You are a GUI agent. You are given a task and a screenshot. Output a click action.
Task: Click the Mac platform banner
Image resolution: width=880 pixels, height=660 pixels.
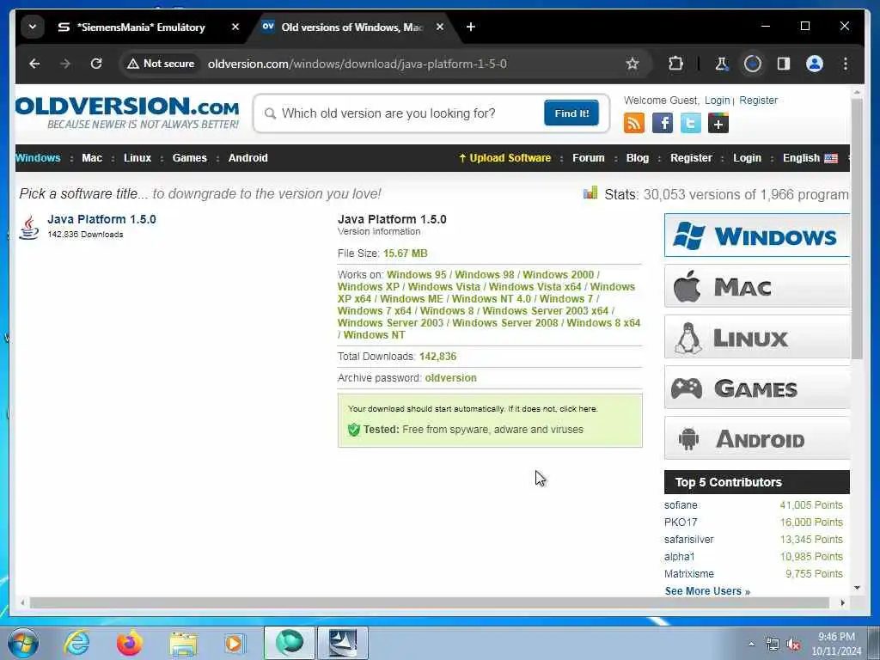756,286
